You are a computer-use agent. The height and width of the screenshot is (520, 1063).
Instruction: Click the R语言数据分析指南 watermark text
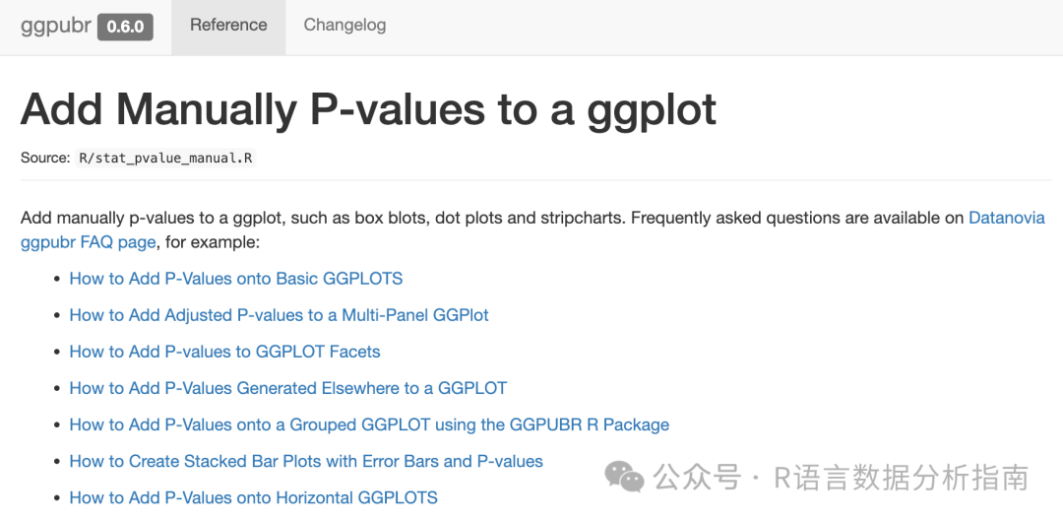point(901,479)
